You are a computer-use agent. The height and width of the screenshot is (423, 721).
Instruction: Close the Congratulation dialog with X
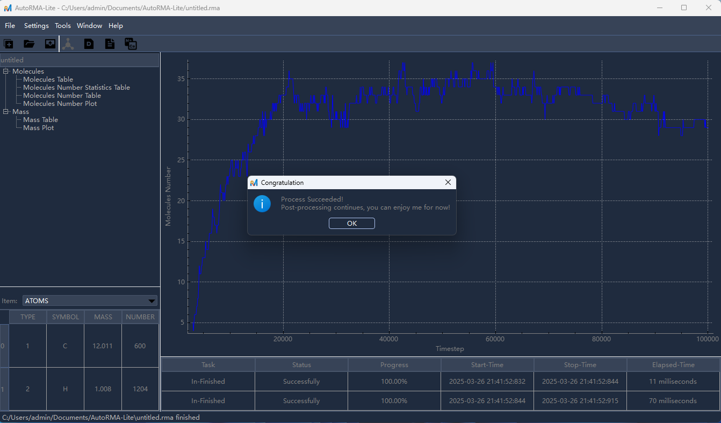click(x=448, y=183)
